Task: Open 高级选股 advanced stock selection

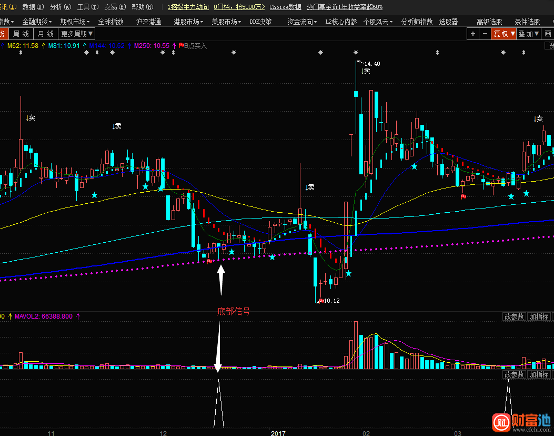Action: click(x=489, y=22)
